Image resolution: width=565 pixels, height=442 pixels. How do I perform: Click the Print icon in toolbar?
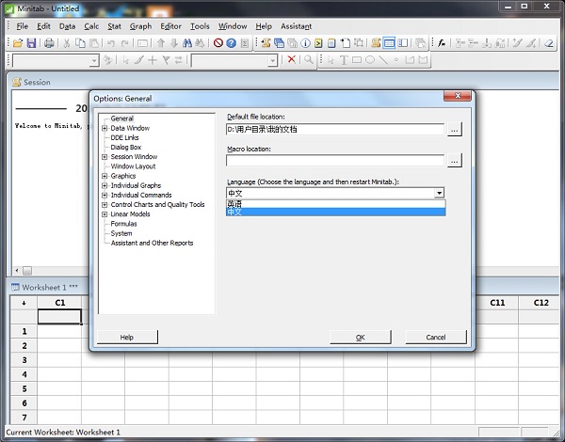click(48, 43)
